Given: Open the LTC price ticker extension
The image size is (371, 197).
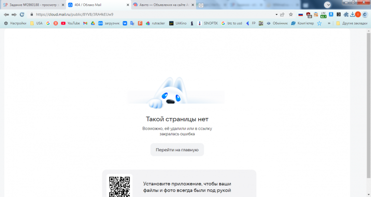Looking at the screenshot, I should [324, 15].
